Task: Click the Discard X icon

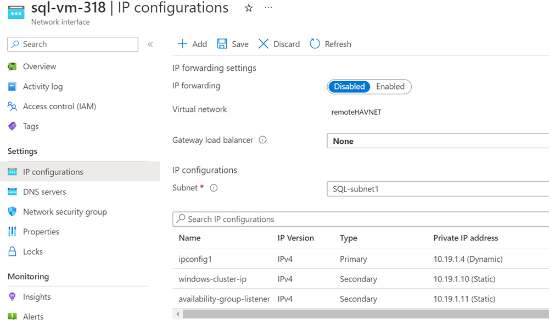Action: (264, 44)
